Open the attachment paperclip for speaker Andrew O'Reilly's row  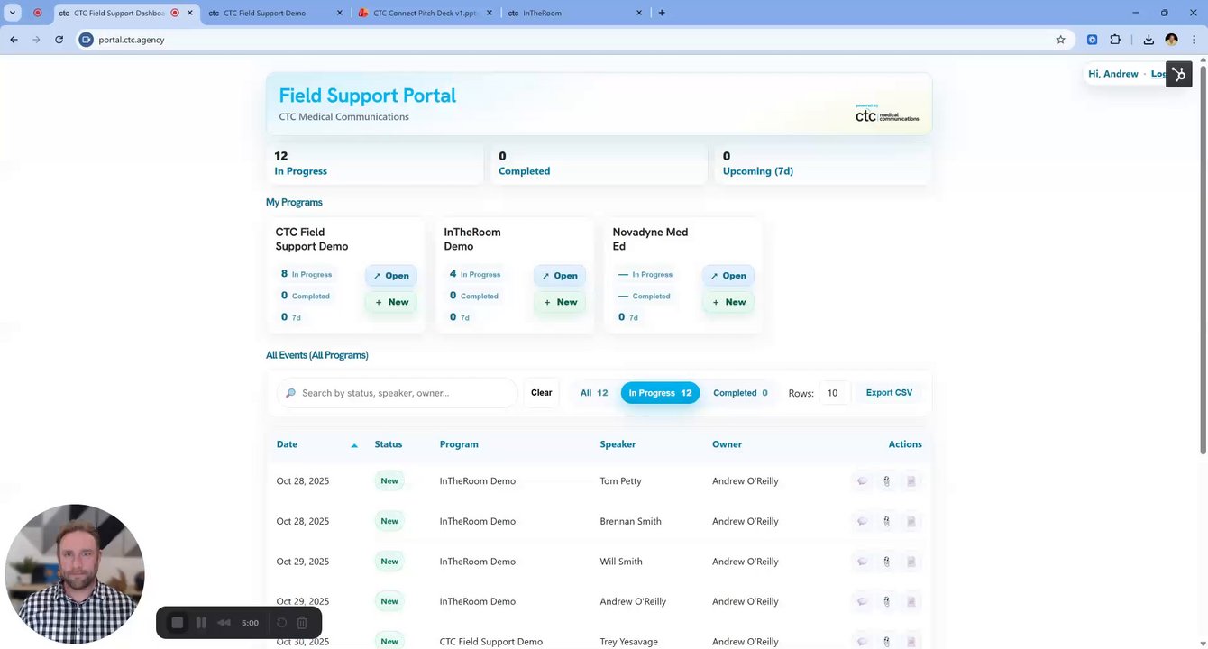(886, 601)
